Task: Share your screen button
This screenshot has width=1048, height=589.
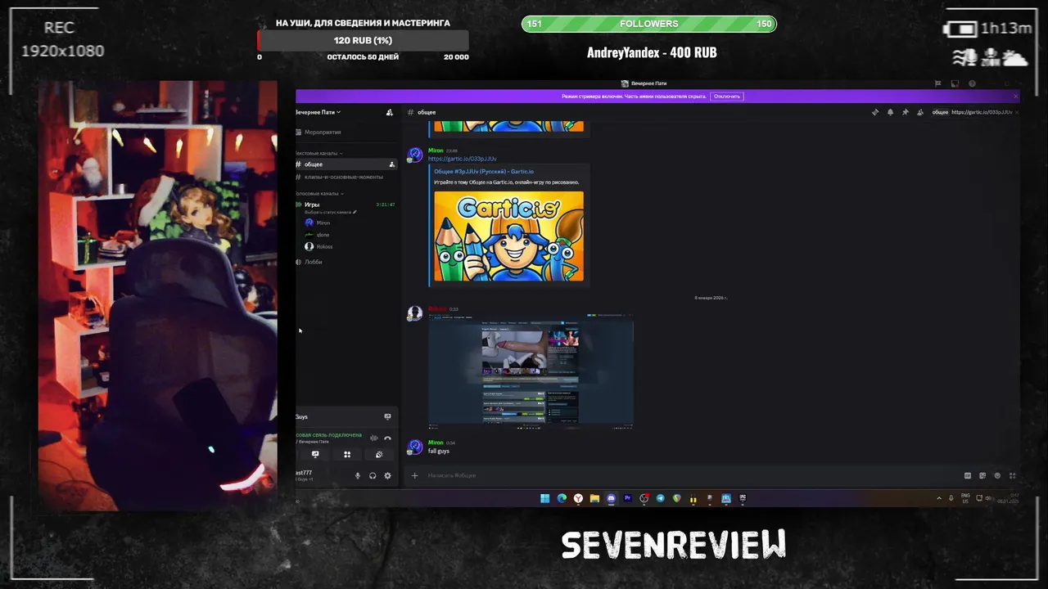Action: tap(315, 454)
